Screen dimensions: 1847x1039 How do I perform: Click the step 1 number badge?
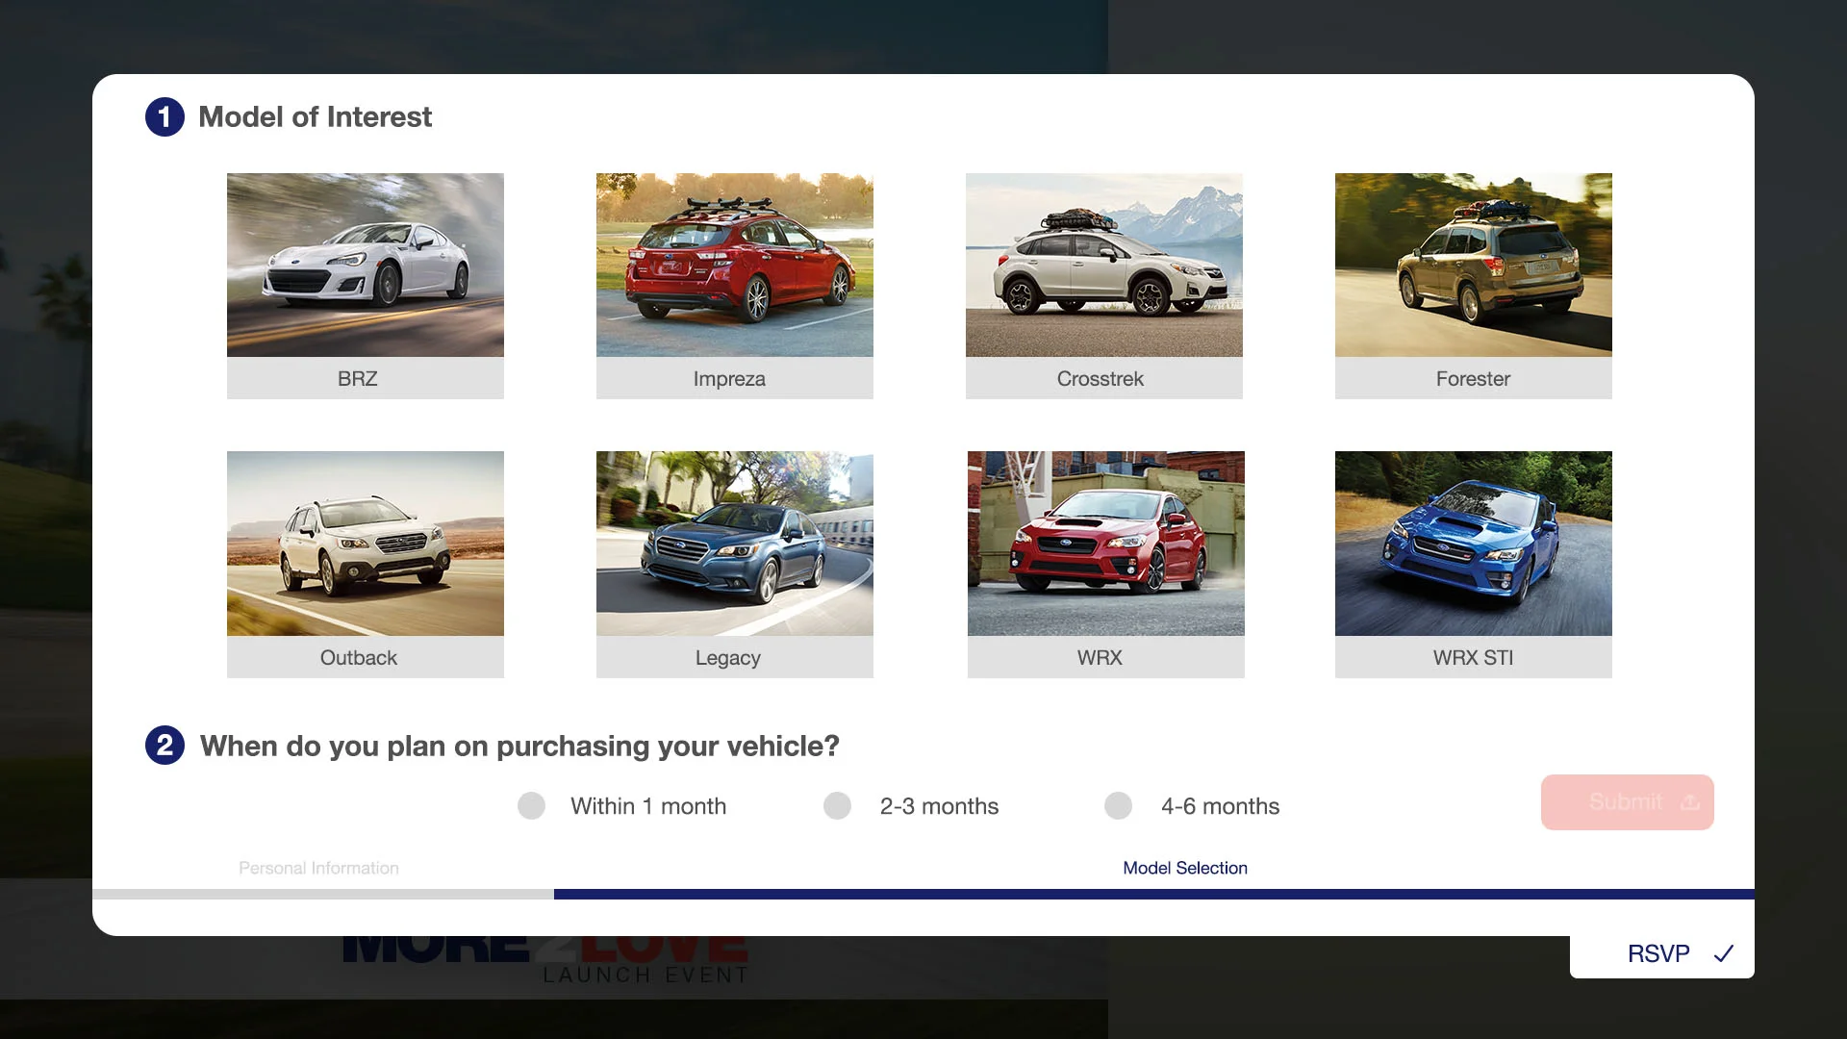pyautogui.click(x=164, y=117)
